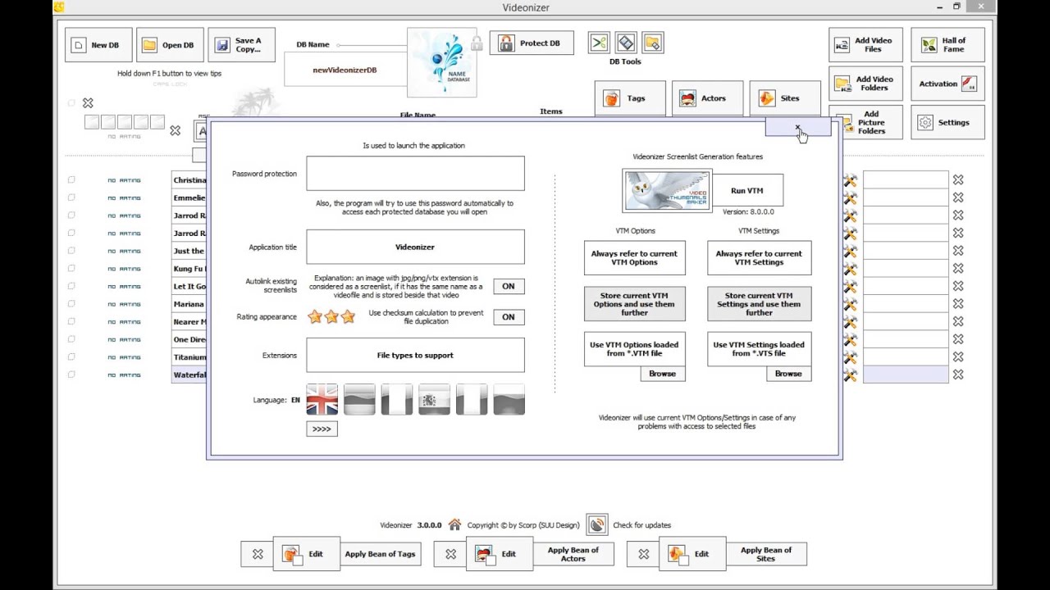
Task: Click the field on the Waterfal row
Action: click(x=906, y=374)
